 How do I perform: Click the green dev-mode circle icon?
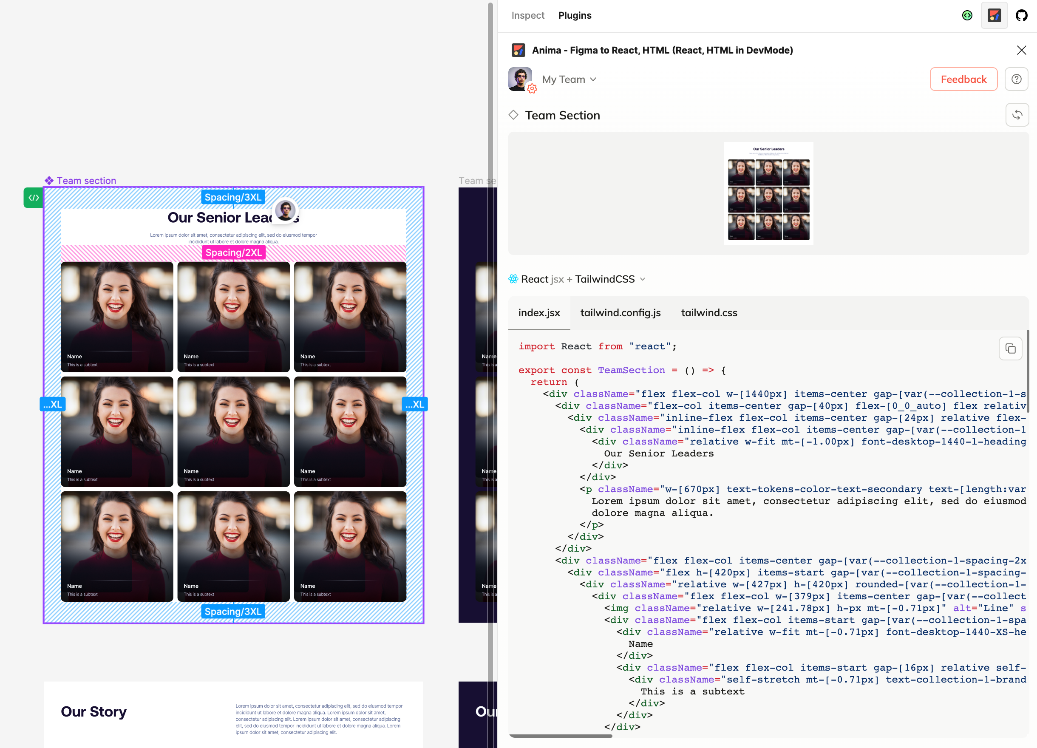967,16
